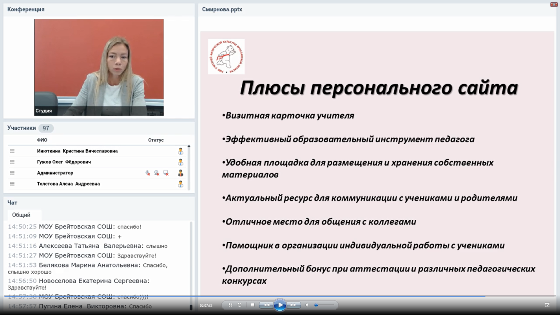Viewport: 560px width, 315px height.
Task: Click user avatar icon of Инюткина Кристина
Action: [x=180, y=151]
